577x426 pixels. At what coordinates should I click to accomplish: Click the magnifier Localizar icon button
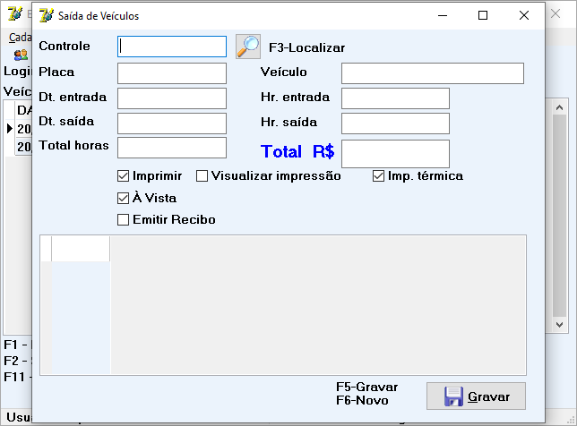click(x=248, y=47)
